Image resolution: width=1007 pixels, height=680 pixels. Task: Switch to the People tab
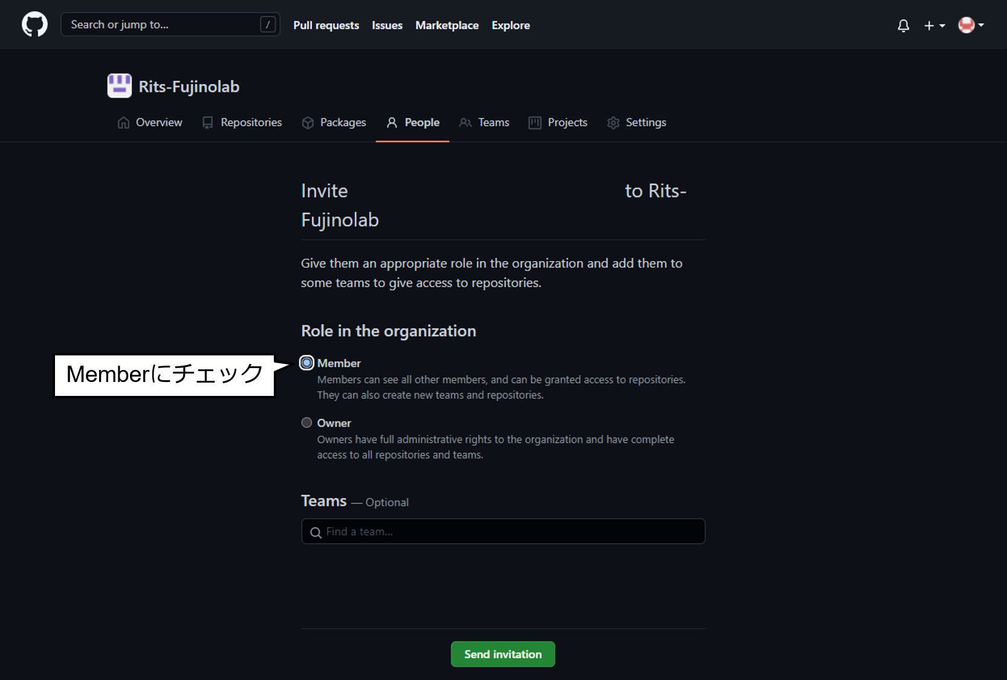click(x=412, y=122)
